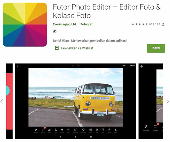Click the Android recents square in the center screenshot
Viewport: 170px width, 142px height.
pyautogui.click(x=91, y=137)
